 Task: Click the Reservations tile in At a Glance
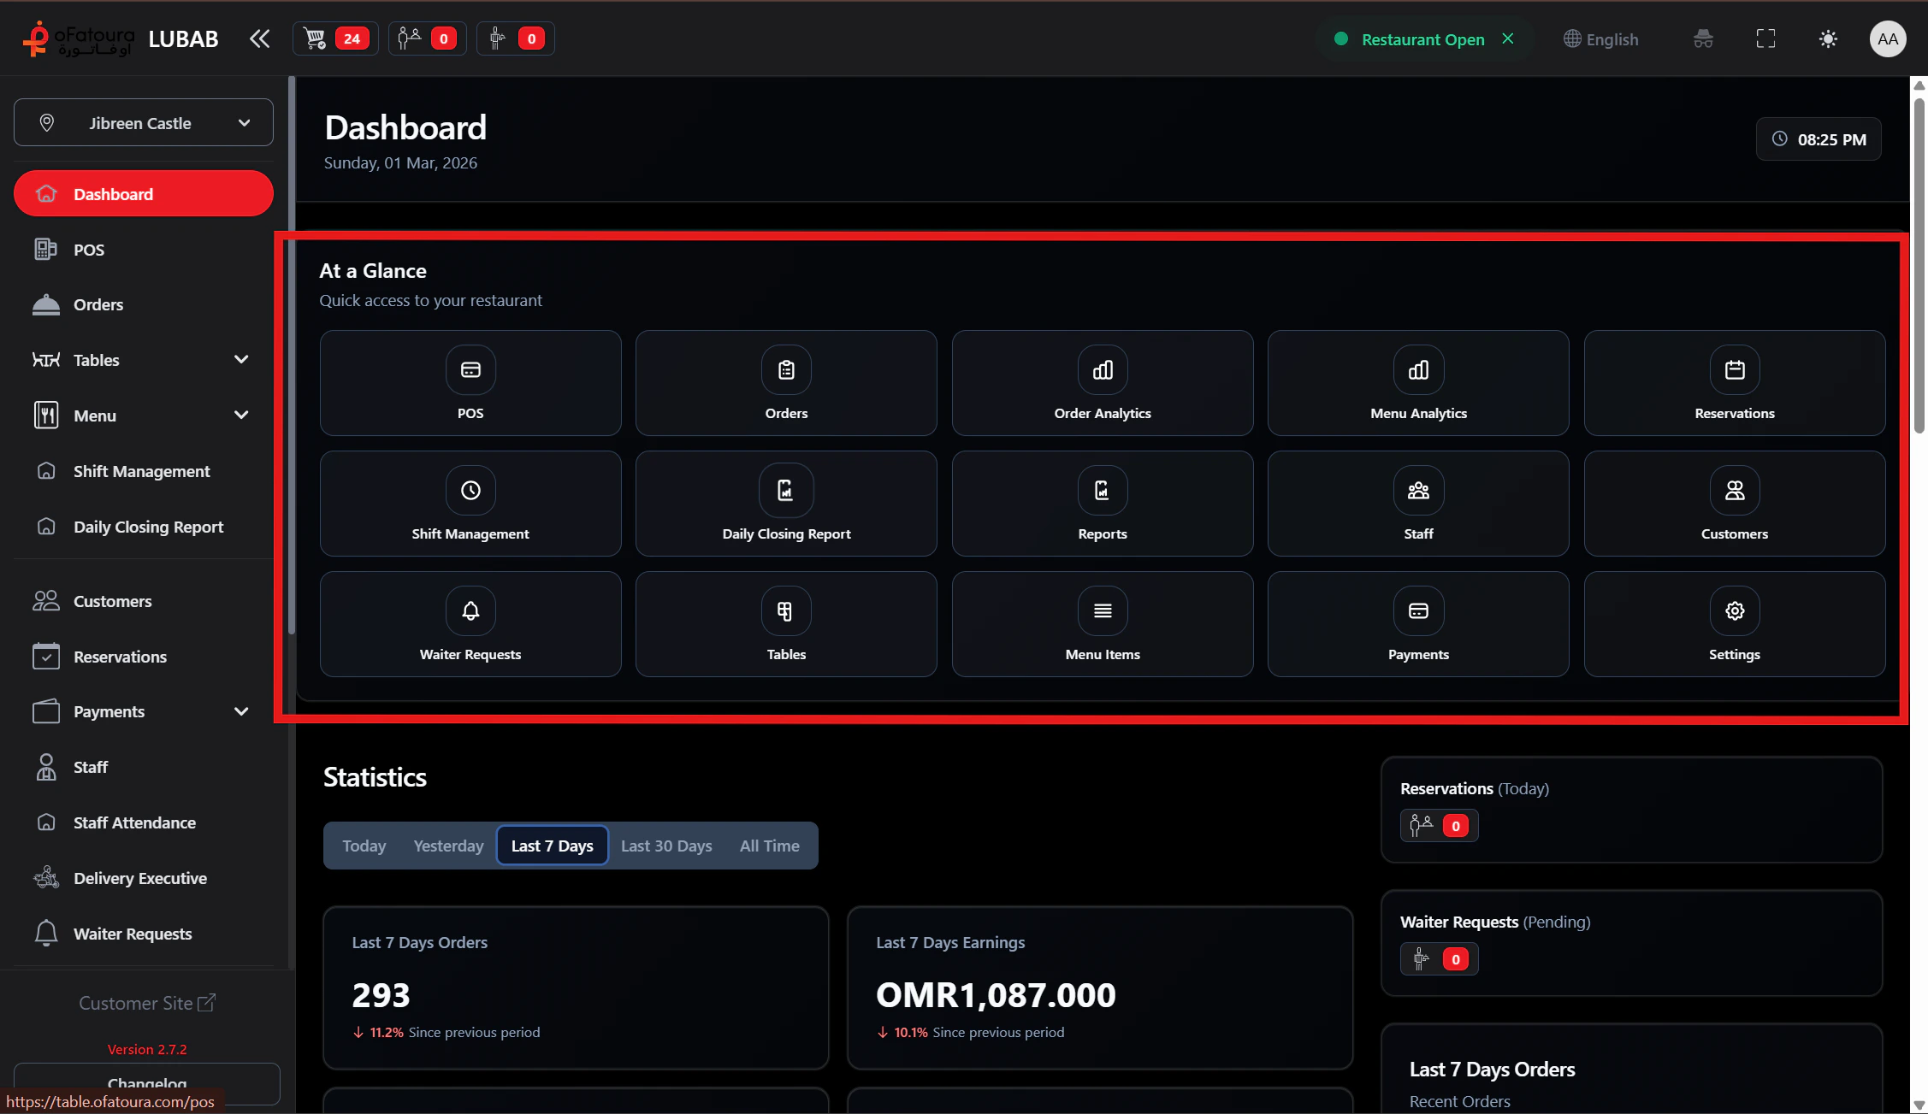[x=1734, y=382]
